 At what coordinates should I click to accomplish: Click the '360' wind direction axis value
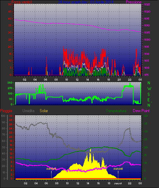tap(10, 83)
